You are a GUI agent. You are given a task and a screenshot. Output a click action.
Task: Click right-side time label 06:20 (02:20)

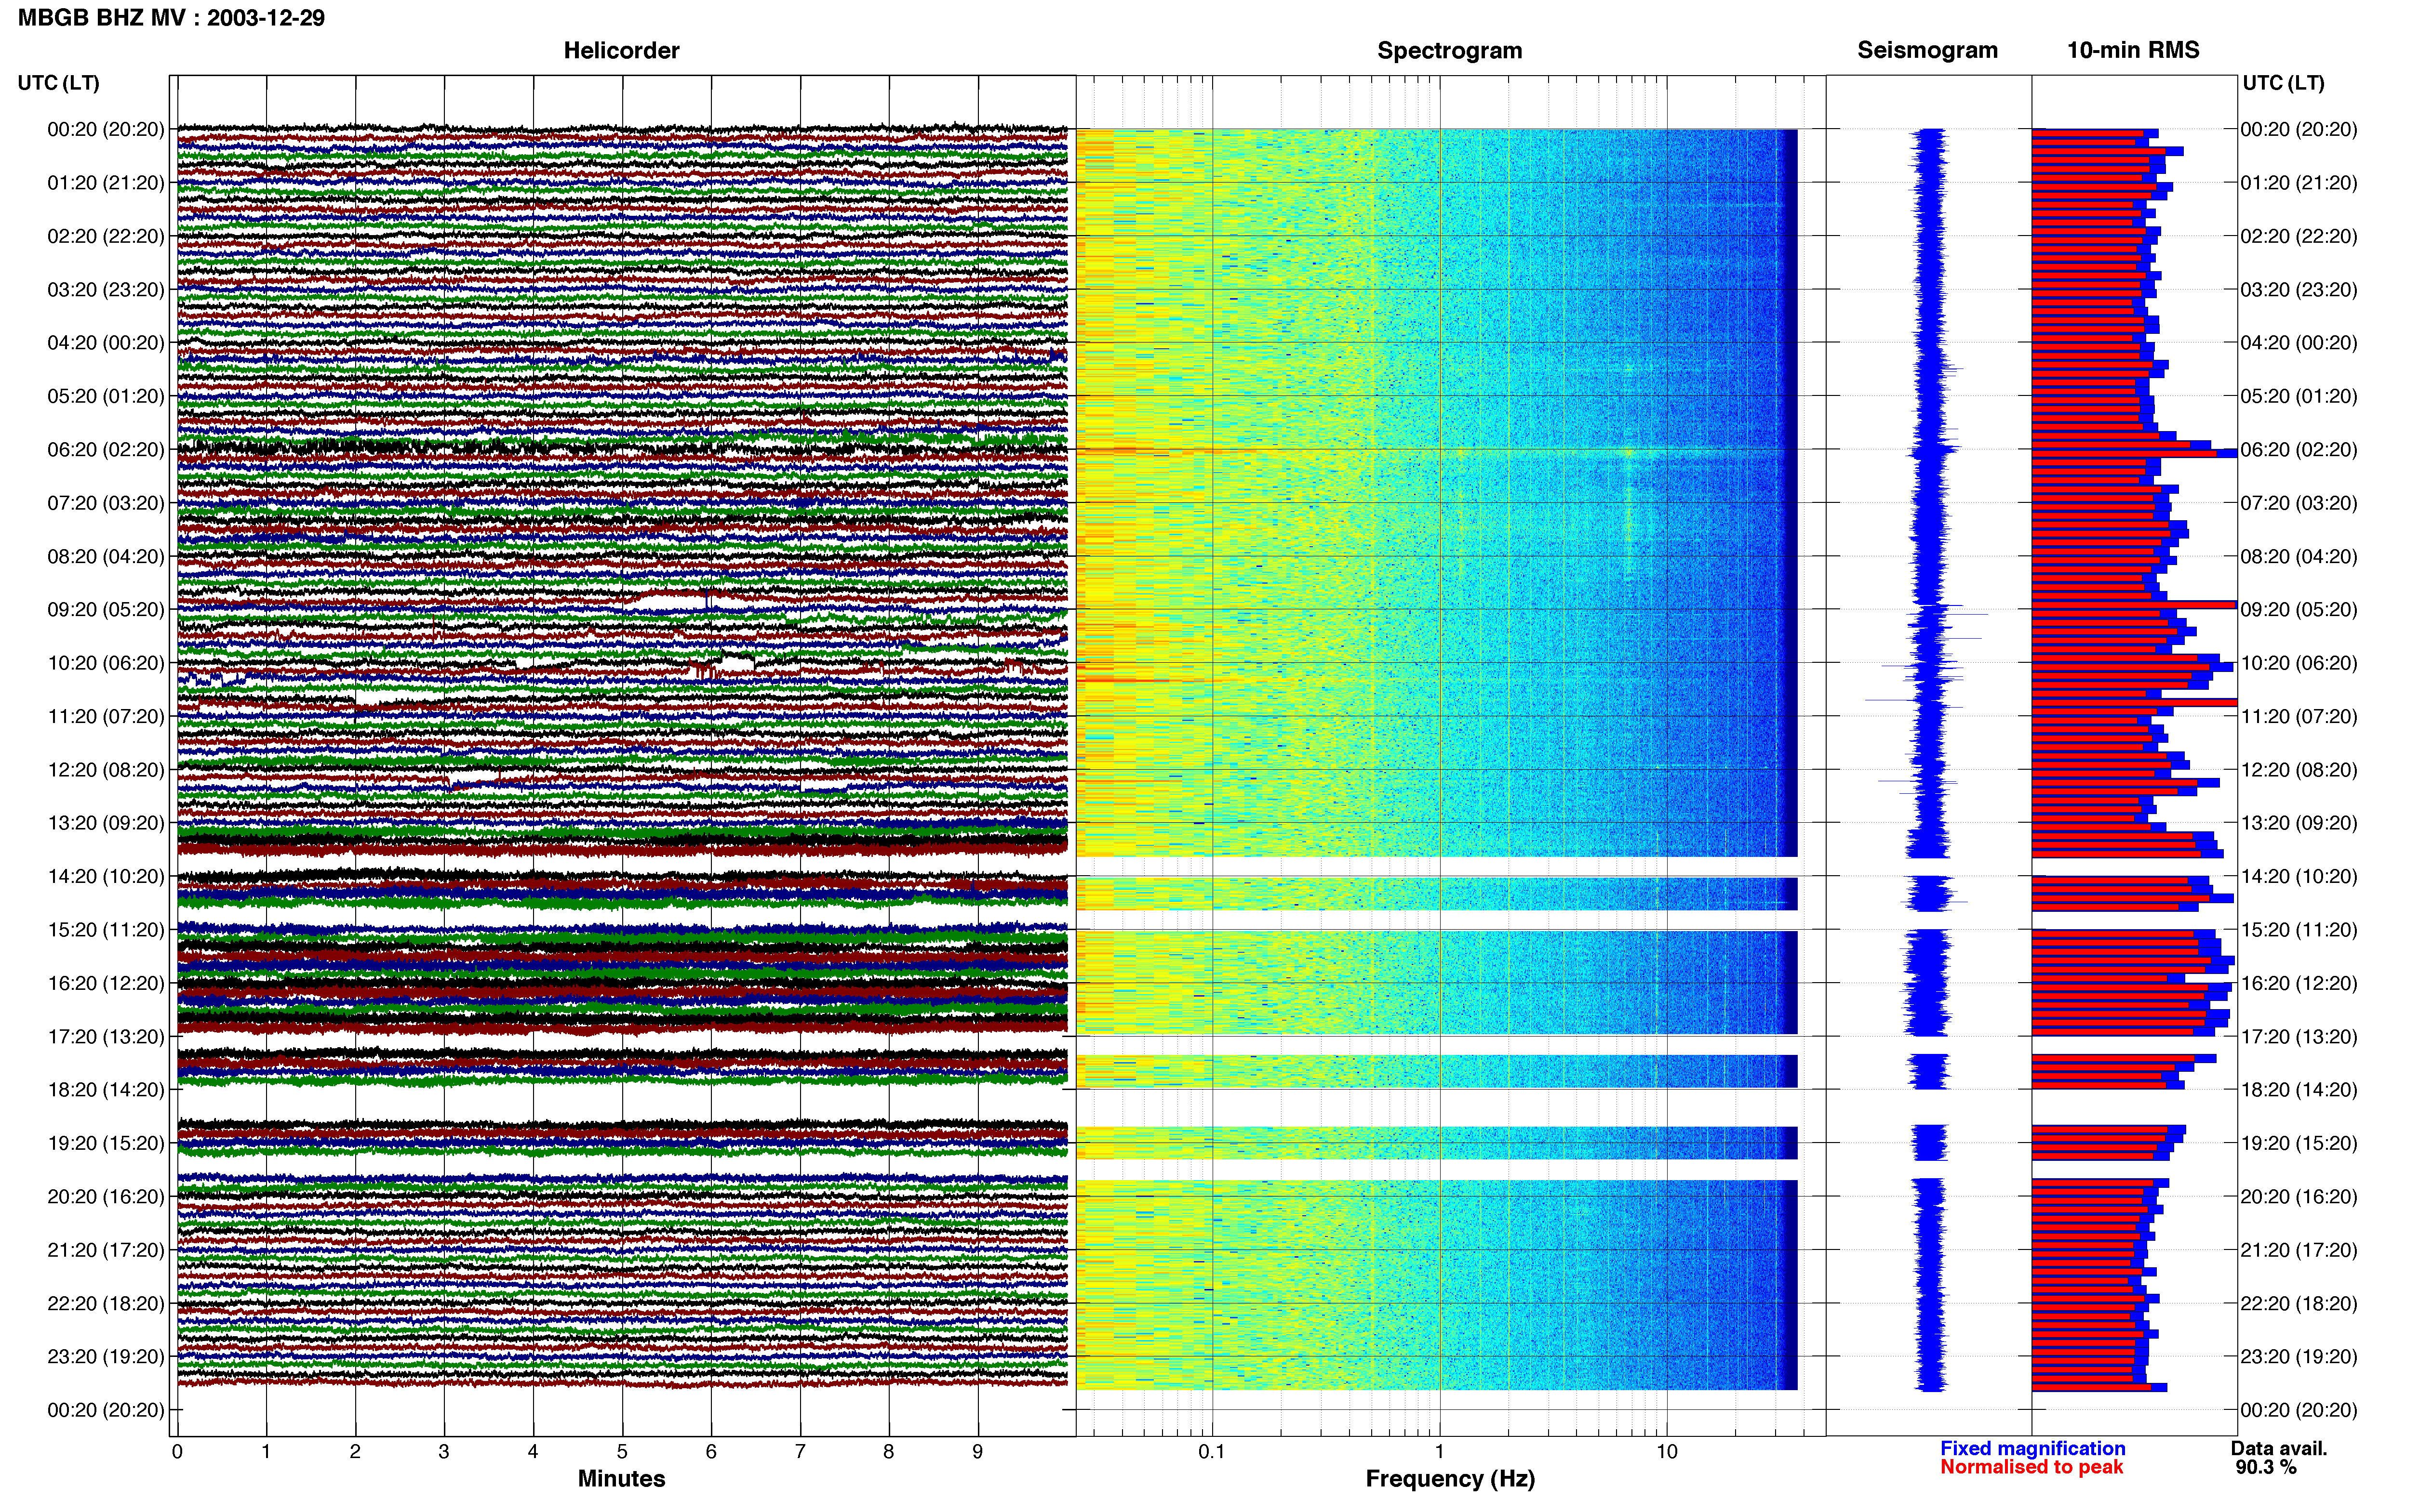pyautogui.click(x=2298, y=450)
